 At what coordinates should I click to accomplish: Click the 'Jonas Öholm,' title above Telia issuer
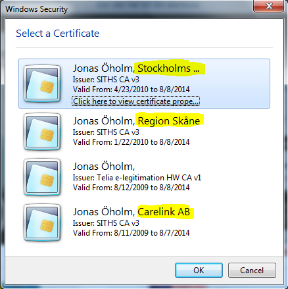coord(104,167)
